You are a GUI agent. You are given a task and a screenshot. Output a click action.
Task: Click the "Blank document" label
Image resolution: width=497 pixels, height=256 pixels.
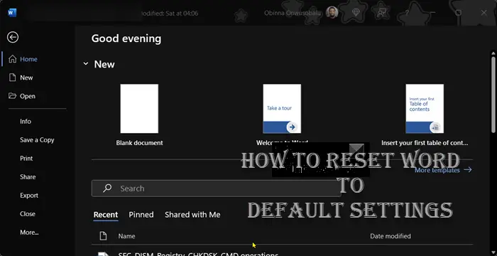pos(139,143)
